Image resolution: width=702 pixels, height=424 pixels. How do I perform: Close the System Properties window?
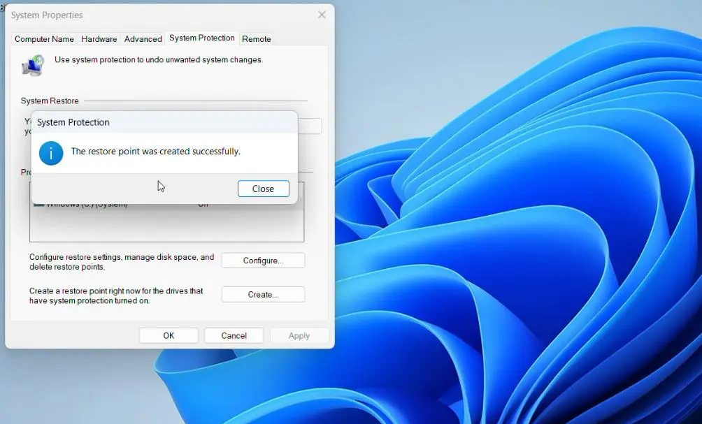pyautogui.click(x=321, y=15)
